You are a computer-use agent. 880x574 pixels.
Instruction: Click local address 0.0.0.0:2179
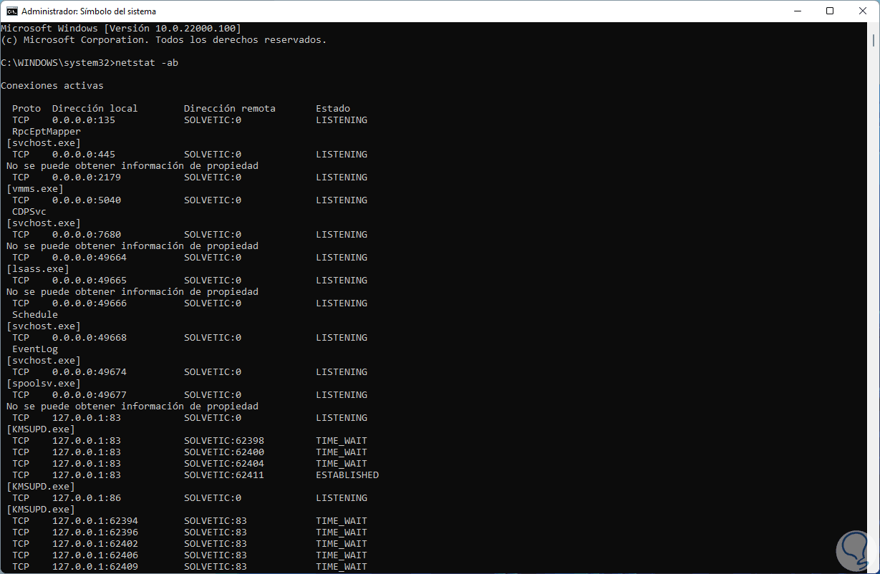pyautogui.click(x=87, y=177)
